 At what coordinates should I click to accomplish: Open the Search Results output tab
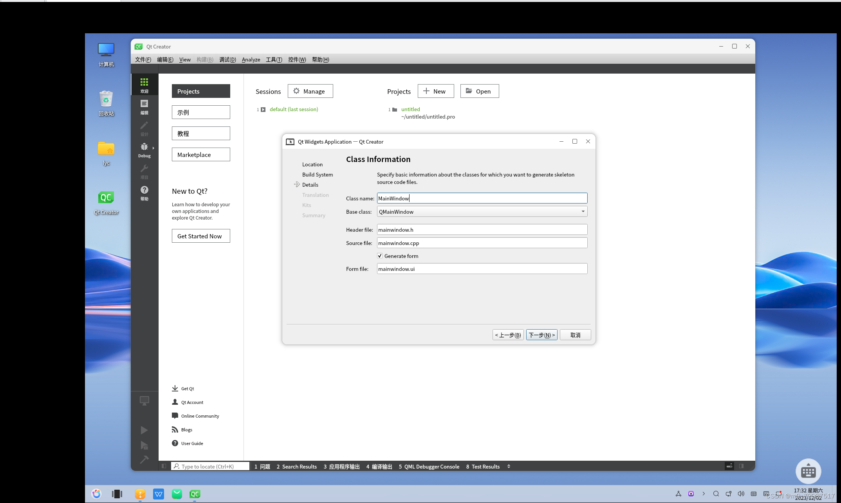point(296,467)
